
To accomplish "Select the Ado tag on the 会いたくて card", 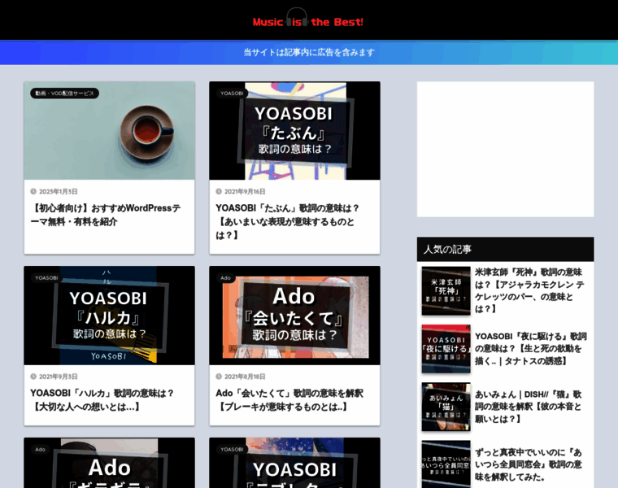I will point(225,278).
